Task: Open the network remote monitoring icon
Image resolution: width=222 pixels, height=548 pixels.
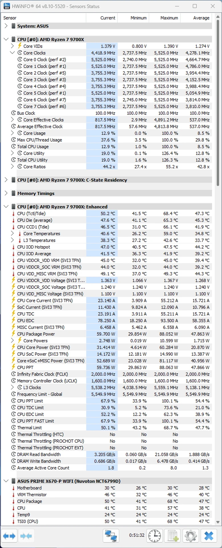Action: pyautogui.click(x=111, y=536)
